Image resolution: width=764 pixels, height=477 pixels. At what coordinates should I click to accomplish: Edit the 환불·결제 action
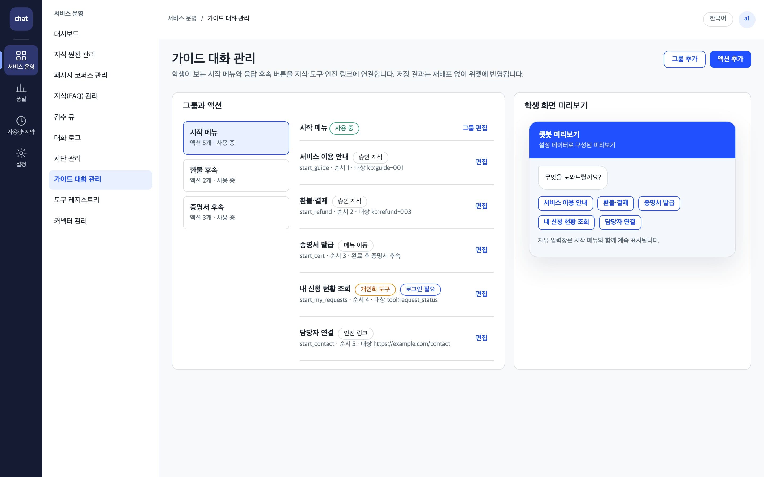[x=481, y=206]
